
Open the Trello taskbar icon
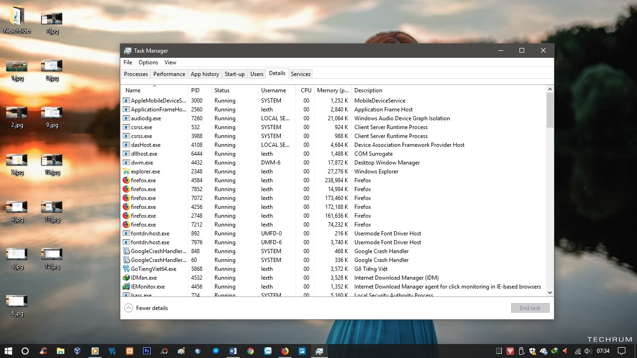click(302, 351)
